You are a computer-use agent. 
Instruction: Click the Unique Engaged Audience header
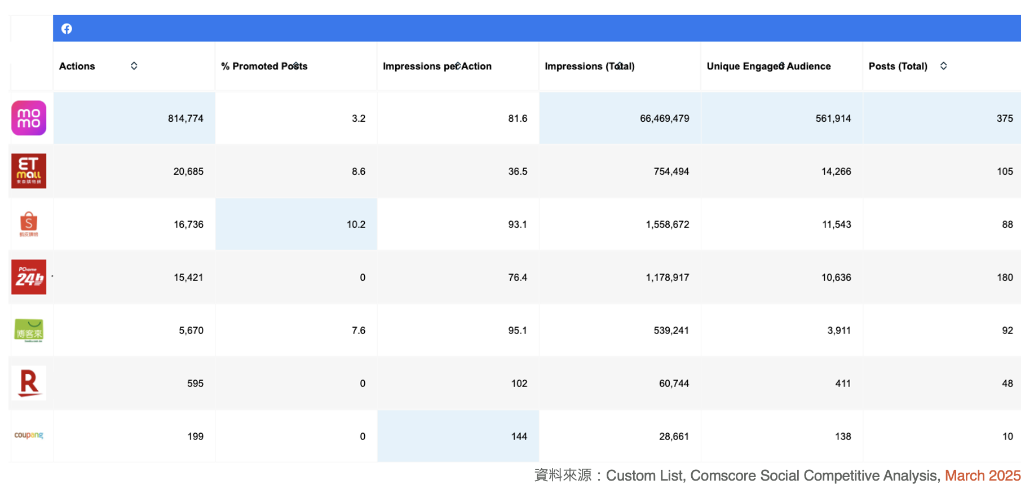click(768, 66)
